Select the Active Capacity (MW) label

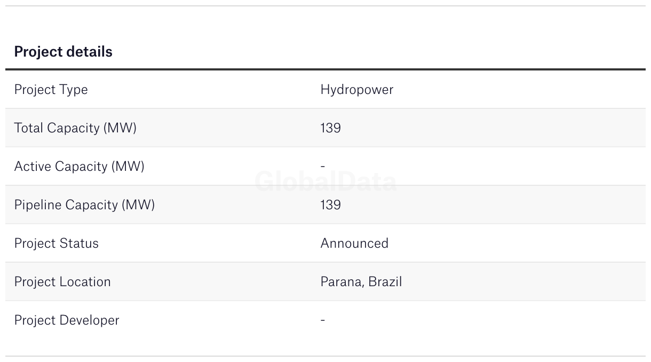80,167
